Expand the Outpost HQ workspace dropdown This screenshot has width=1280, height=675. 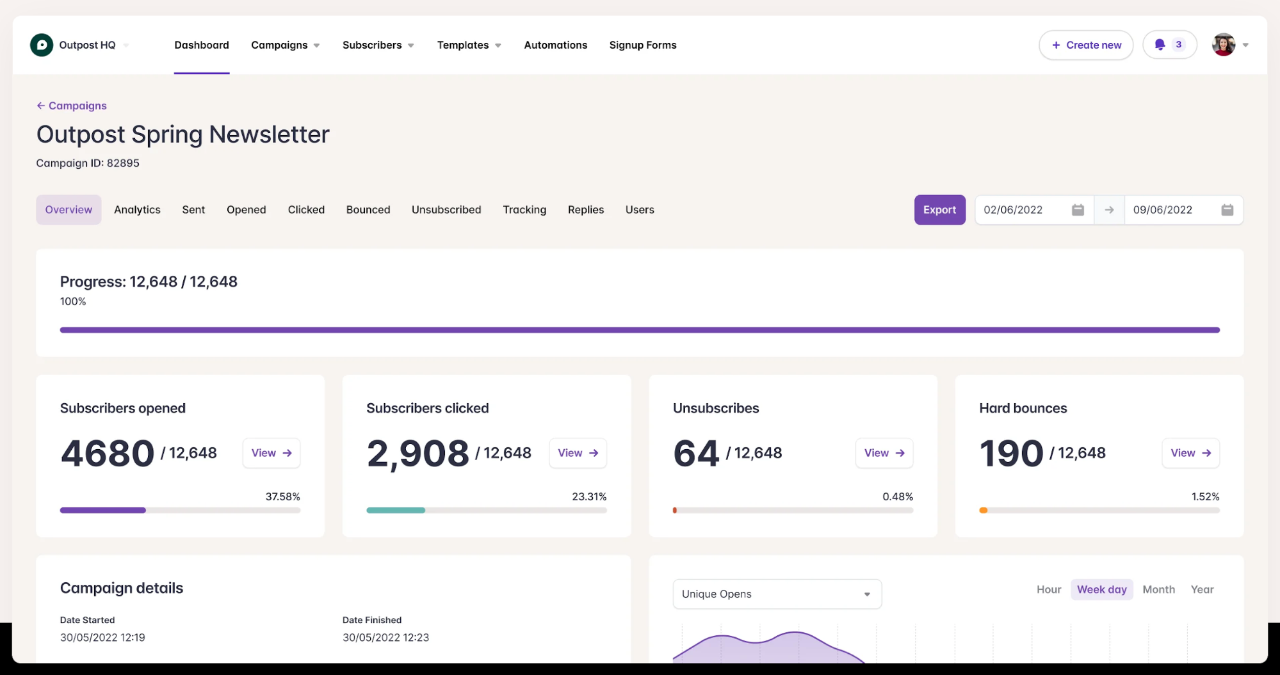tap(126, 45)
